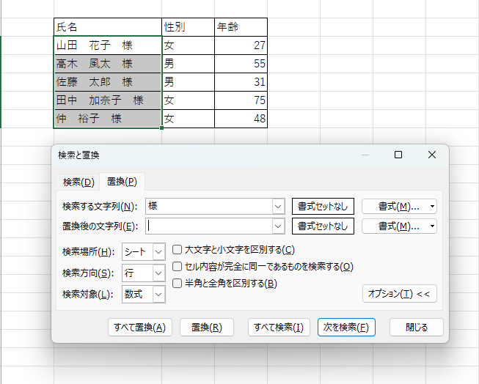Enable 大文字と小文字を区別する checkbox

(177, 250)
